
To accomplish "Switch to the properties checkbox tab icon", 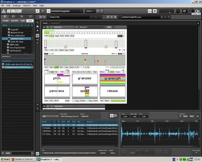I will tap(30, 17).
